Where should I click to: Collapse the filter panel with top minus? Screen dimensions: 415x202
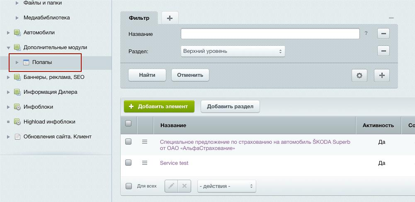(x=391, y=18)
